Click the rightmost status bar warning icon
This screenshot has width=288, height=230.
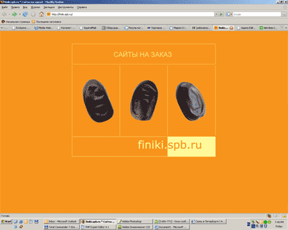[285, 216]
